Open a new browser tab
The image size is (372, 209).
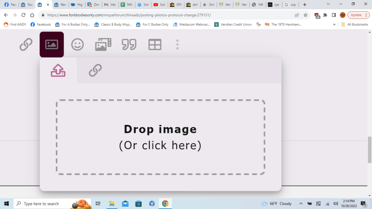[305, 5]
